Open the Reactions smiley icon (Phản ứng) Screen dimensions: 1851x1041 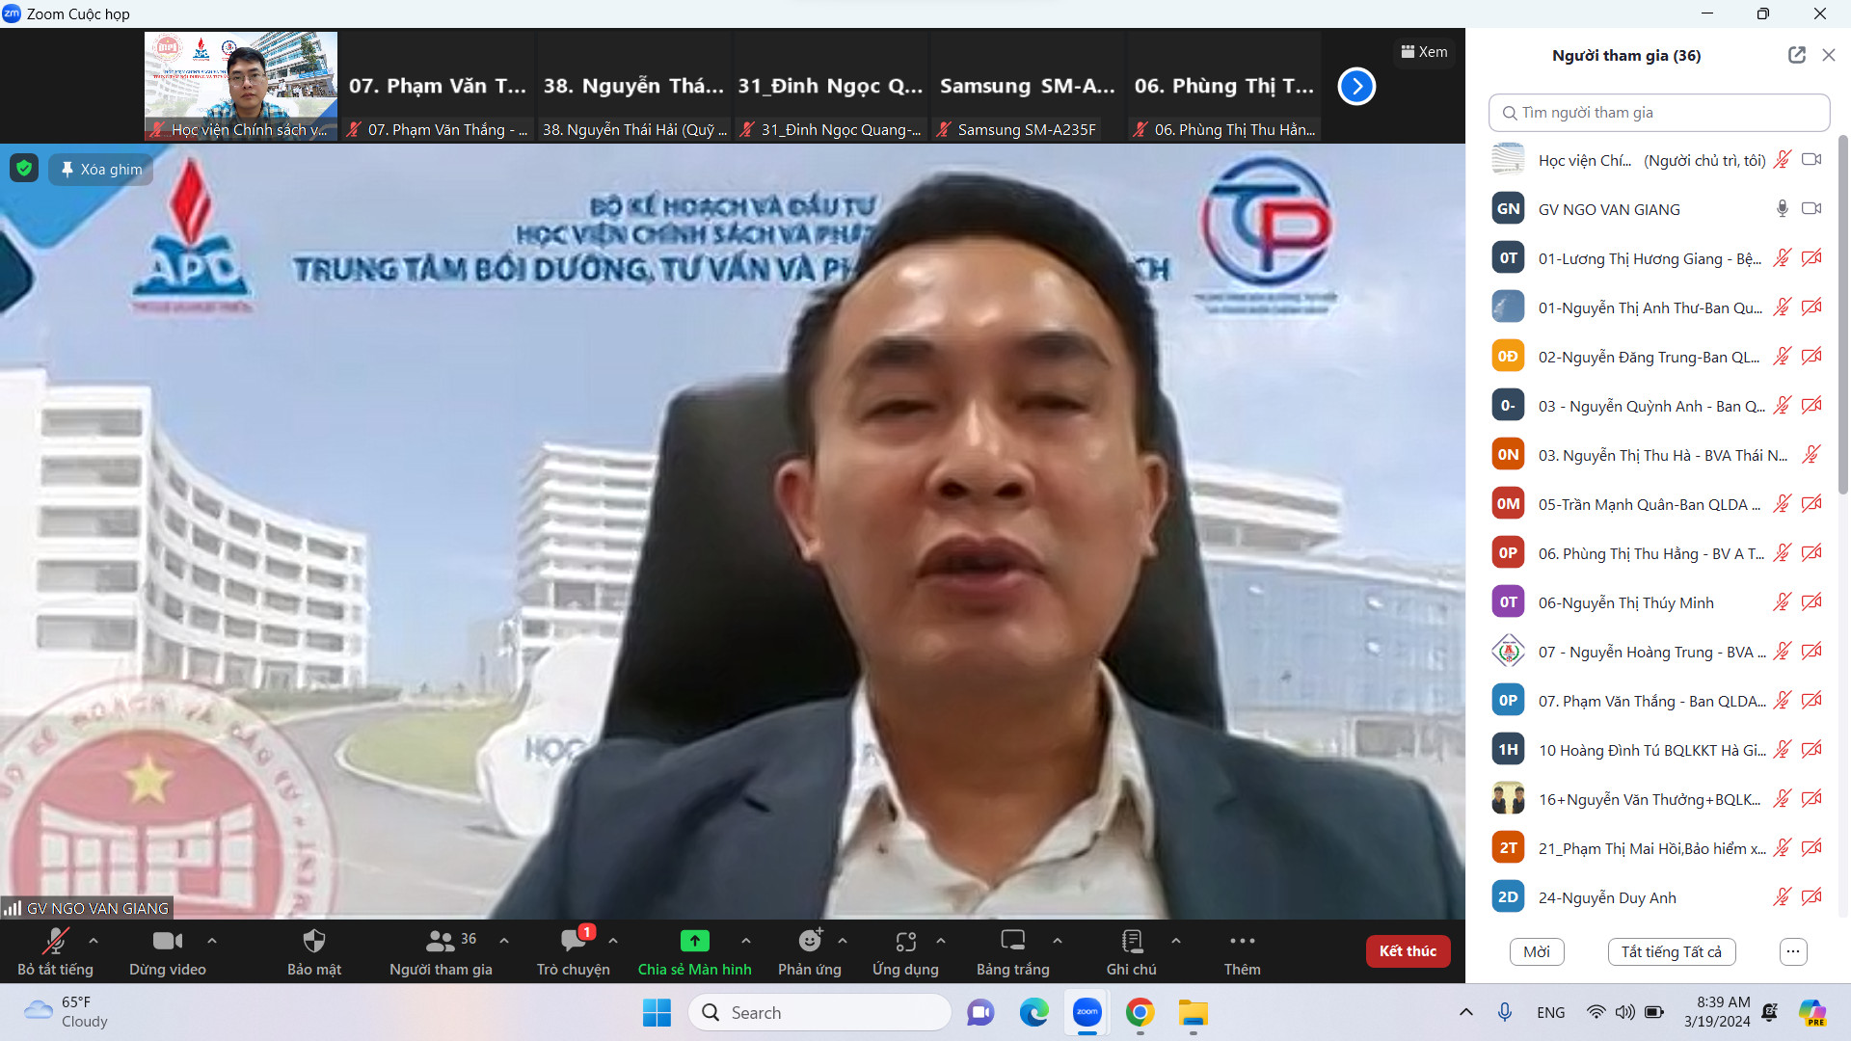[810, 941]
